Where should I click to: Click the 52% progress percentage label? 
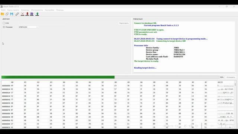tap(222, 77)
